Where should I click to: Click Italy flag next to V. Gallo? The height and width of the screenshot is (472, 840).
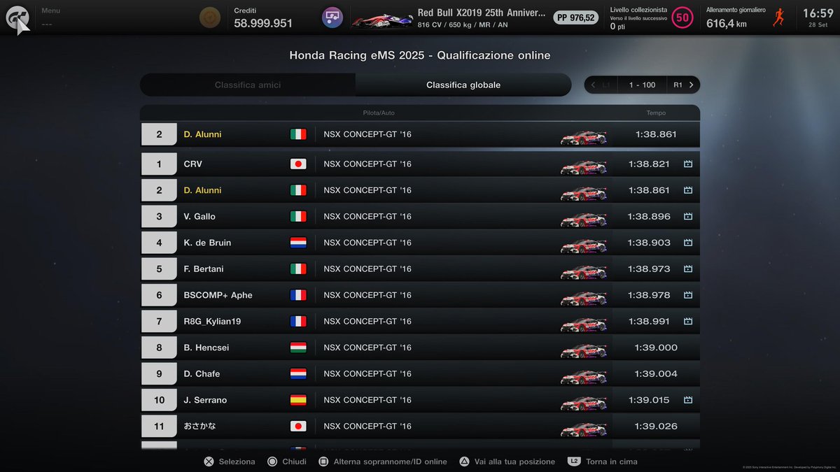pos(298,217)
